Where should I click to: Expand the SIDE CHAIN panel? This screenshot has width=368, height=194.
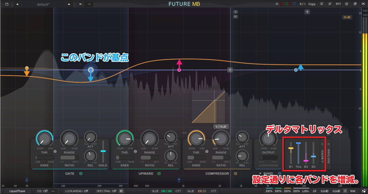(329, 144)
